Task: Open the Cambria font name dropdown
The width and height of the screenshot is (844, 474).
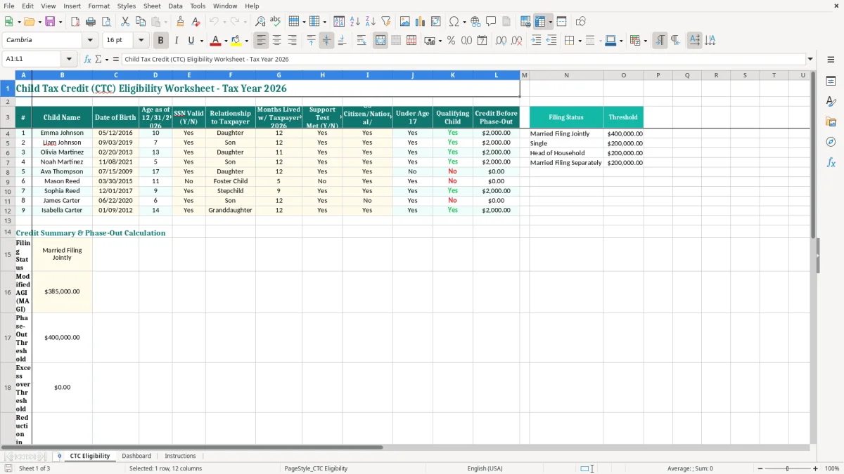Action: (x=89, y=41)
